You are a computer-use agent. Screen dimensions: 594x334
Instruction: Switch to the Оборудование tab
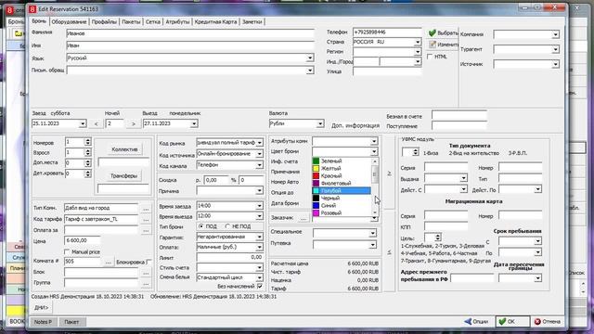tap(69, 22)
